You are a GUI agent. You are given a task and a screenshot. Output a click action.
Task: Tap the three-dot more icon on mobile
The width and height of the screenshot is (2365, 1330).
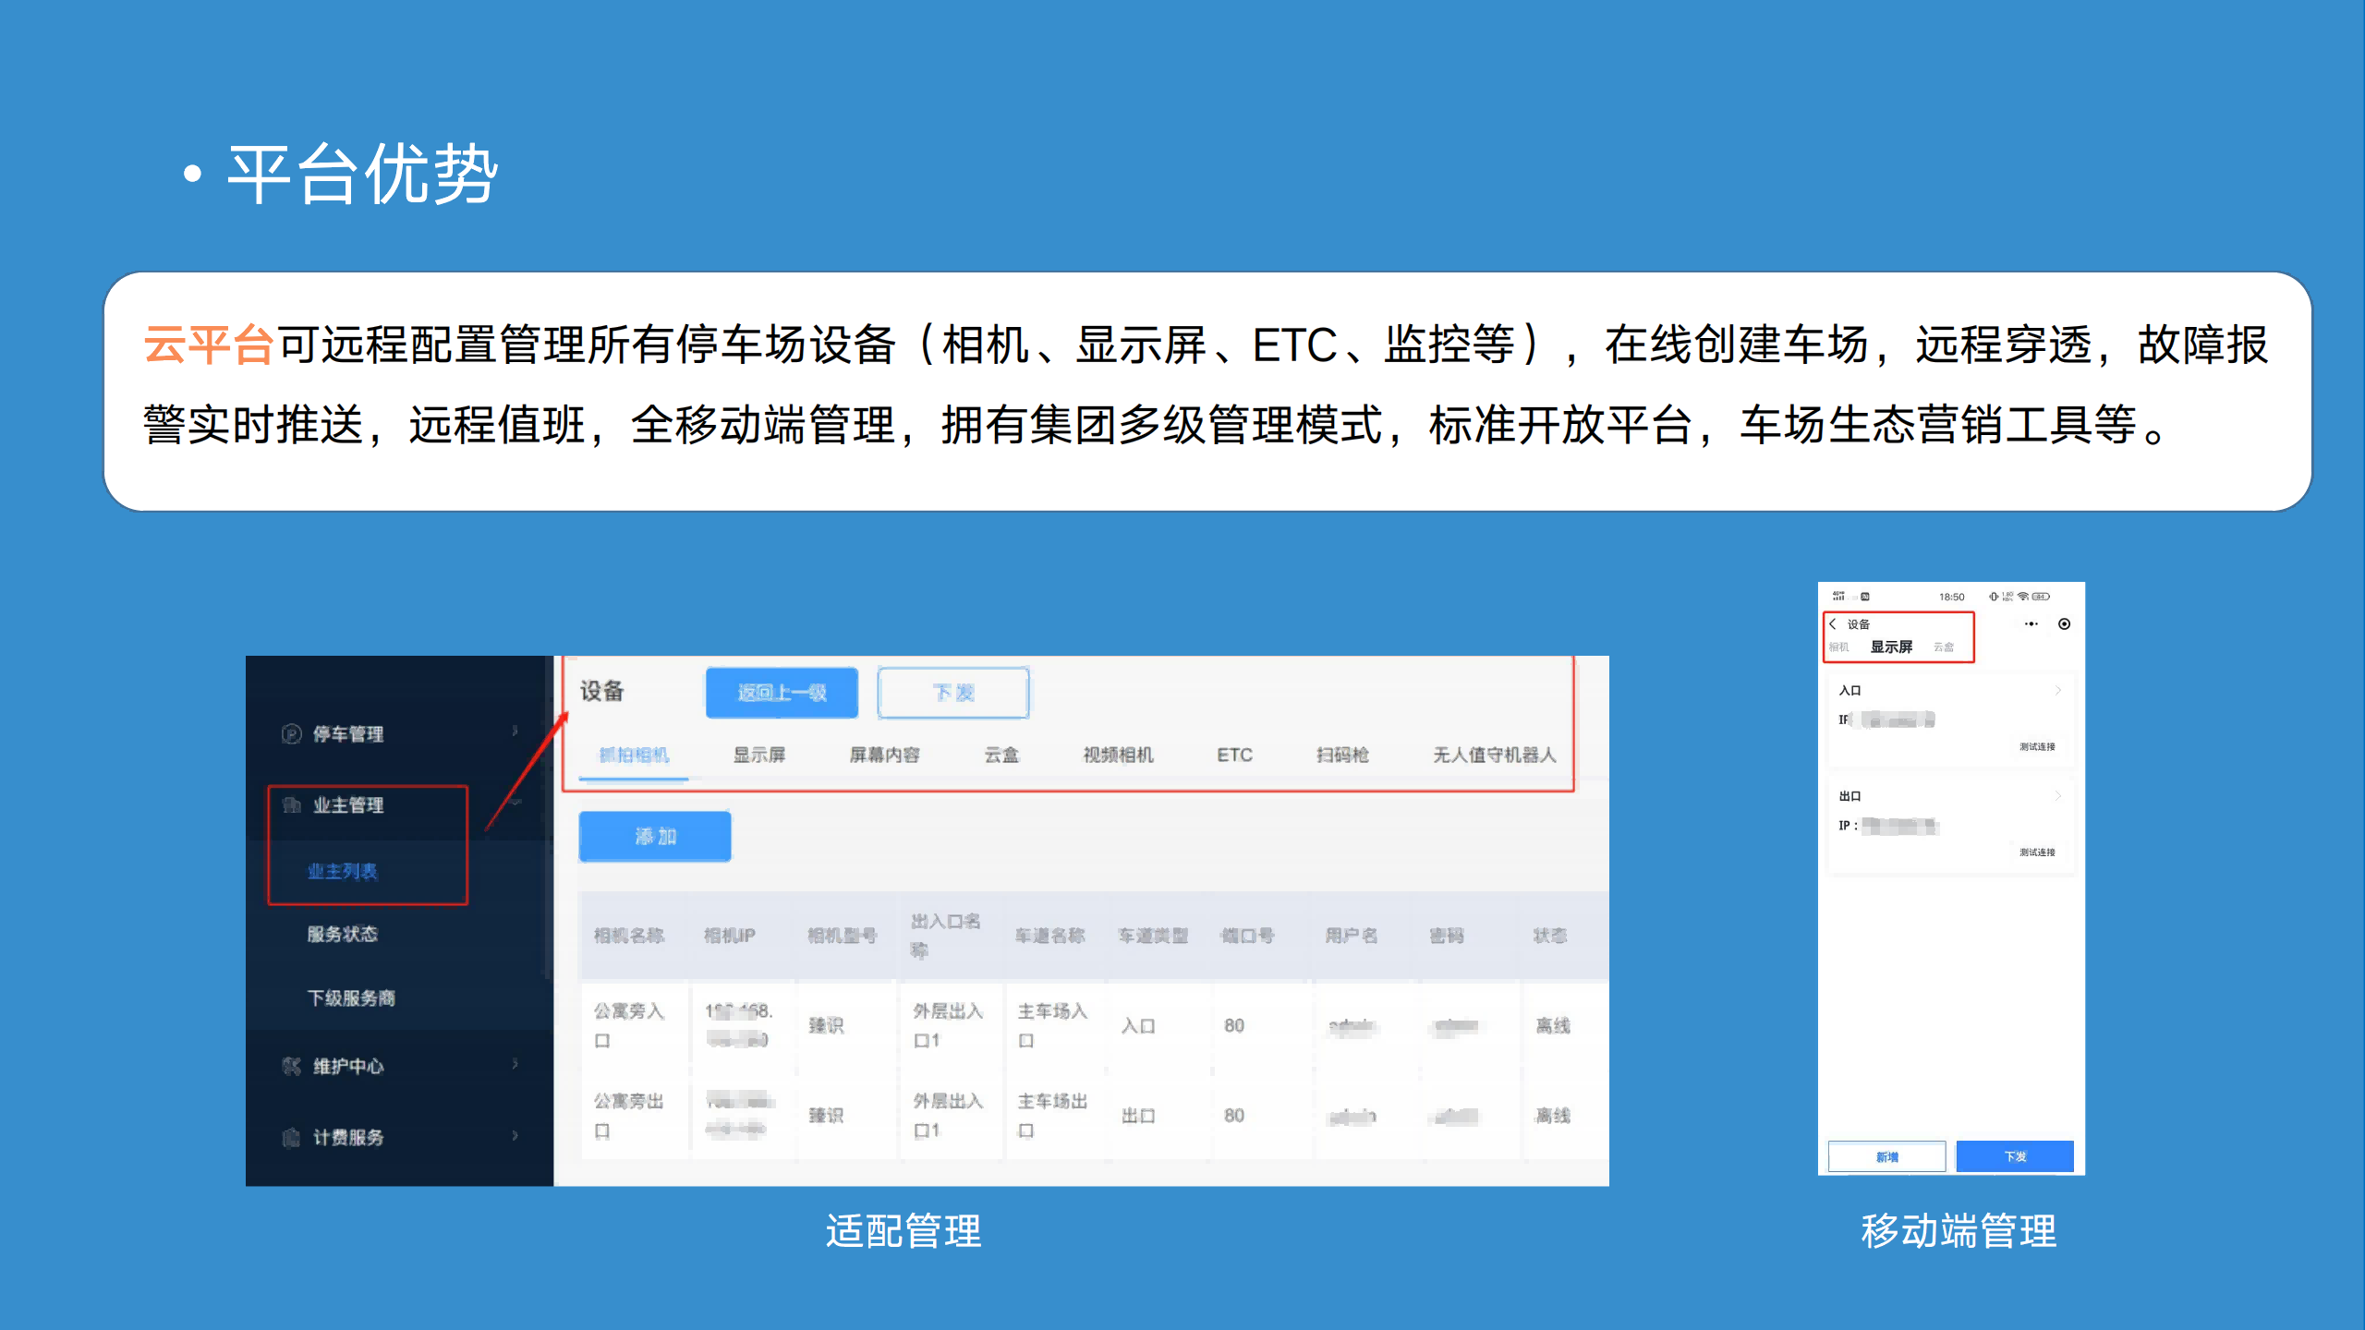[x=2031, y=624]
